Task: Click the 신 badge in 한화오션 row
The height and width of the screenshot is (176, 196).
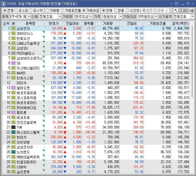Action: (x=13, y=38)
